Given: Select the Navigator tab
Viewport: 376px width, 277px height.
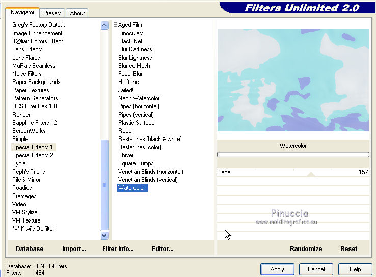Looking at the screenshot, I should 22,12.
